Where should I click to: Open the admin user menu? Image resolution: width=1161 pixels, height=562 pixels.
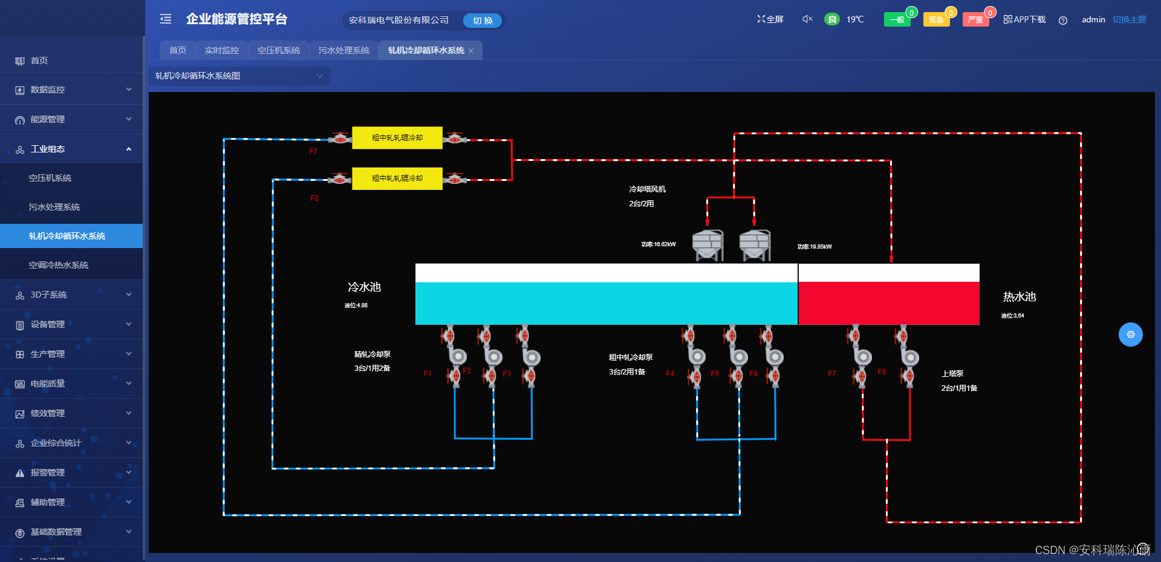[1093, 19]
